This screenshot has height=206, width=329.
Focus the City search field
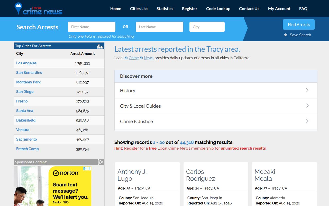(207, 27)
